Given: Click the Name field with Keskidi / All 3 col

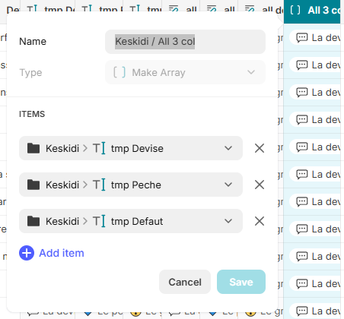Looking at the screenshot, I should 186,42.
